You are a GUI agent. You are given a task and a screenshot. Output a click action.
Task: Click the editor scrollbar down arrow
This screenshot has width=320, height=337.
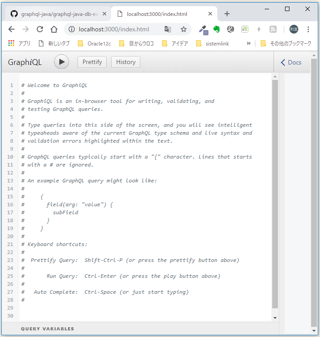click(x=275, y=318)
